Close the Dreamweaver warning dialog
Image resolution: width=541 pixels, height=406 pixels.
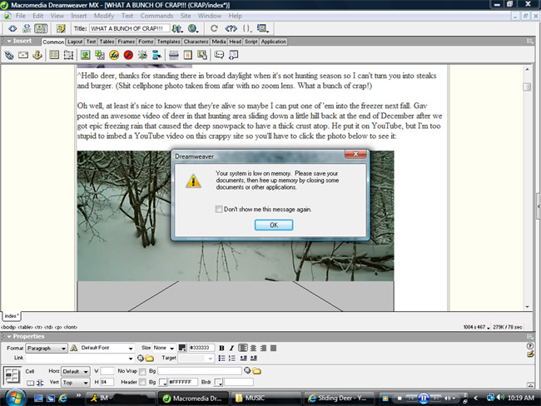355,154
